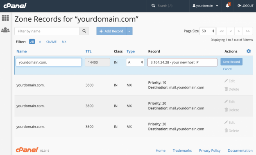Screen dimensions: 256x155
Task: Filter records by MX type
Action: [64, 42]
